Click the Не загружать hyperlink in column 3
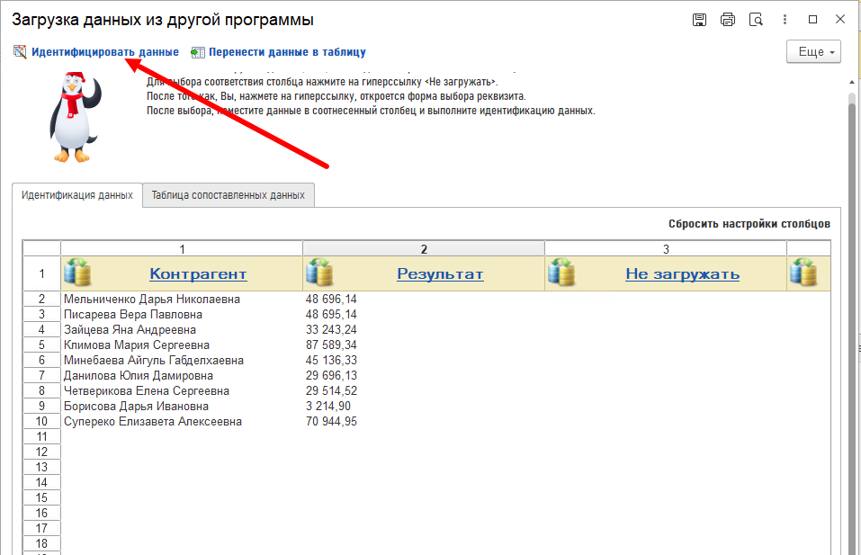 tap(683, 273)
